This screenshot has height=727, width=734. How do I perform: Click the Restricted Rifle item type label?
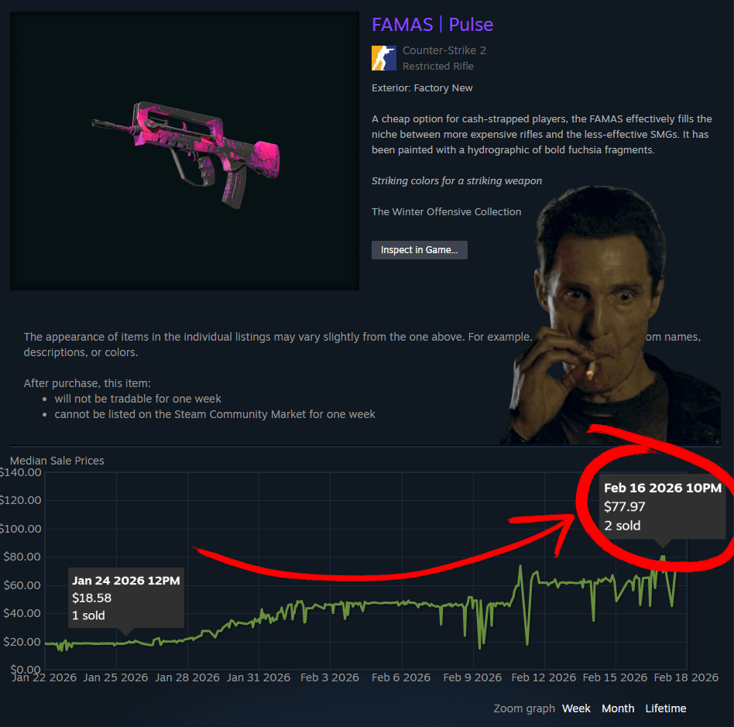(x=438, y=67)
